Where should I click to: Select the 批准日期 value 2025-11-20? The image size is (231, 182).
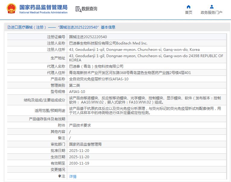(79, 151)
